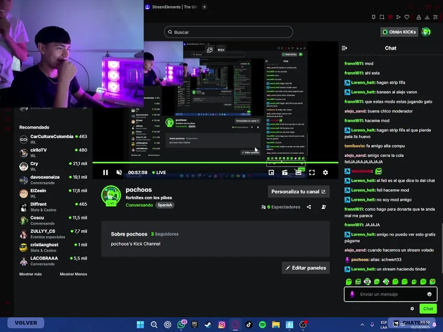Select the first green emote in chat

[x=349, y=281]
